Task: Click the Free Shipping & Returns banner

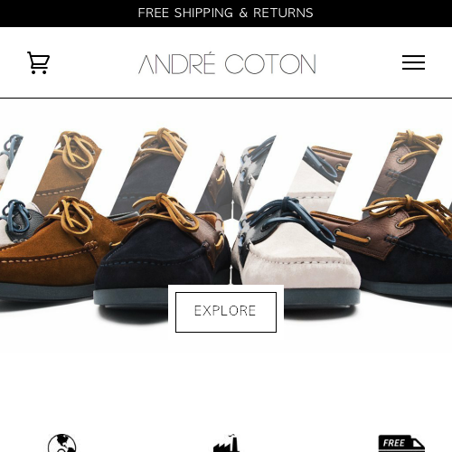Action: pyautogui.click(x=226, y=13)
